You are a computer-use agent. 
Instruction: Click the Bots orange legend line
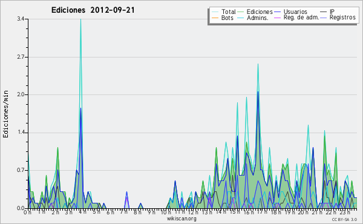(x=215, y=18)
